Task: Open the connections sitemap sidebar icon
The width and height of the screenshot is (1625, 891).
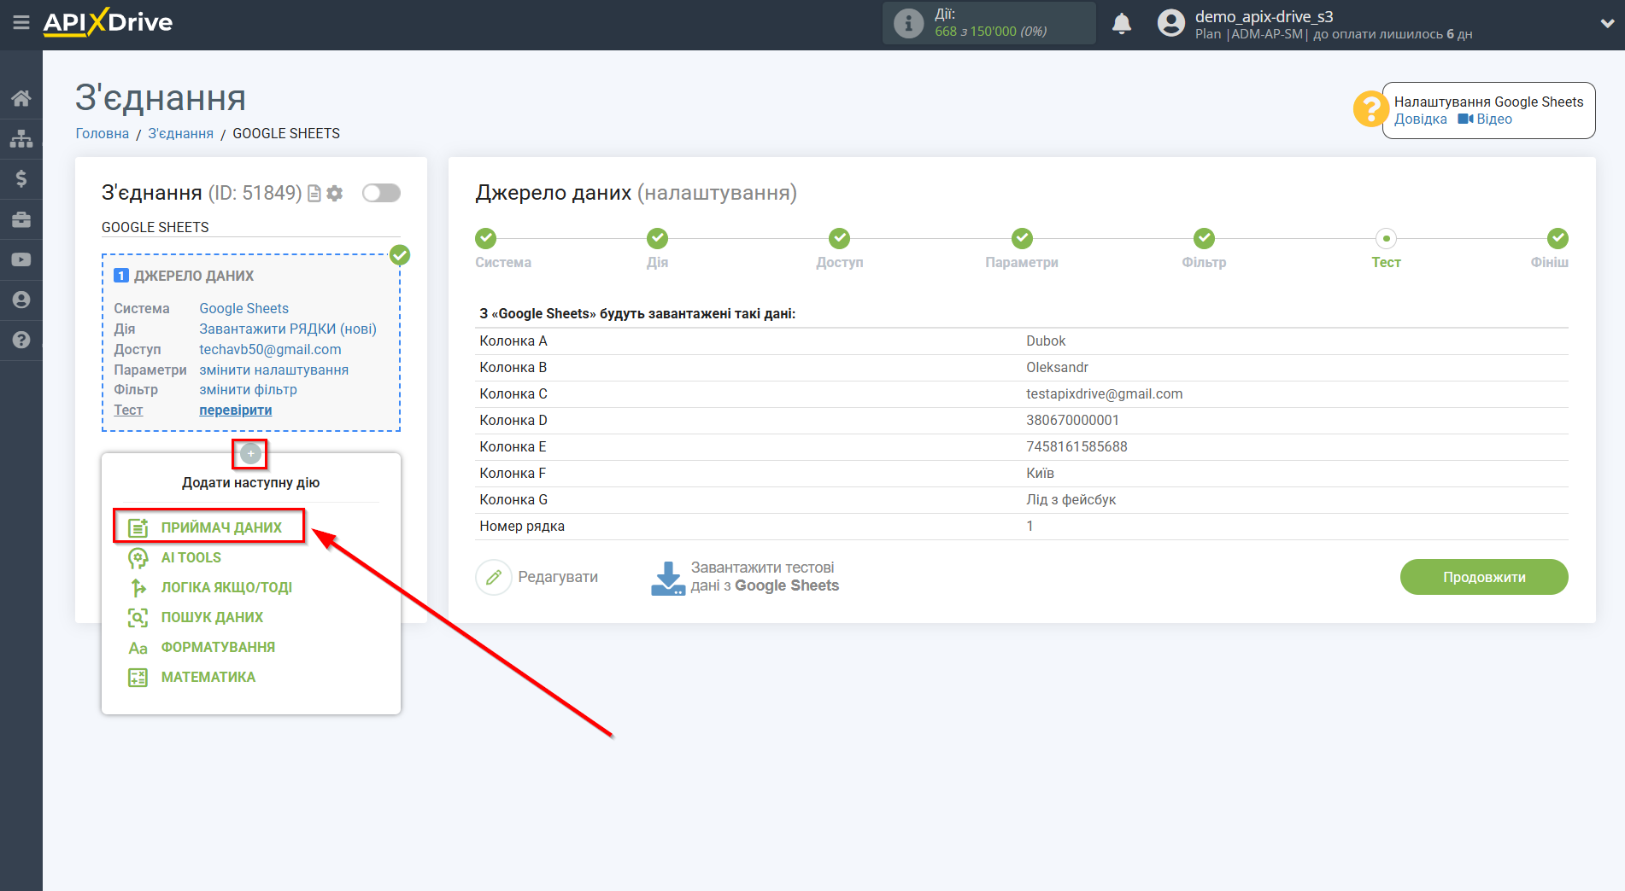Action: (21, 138)
